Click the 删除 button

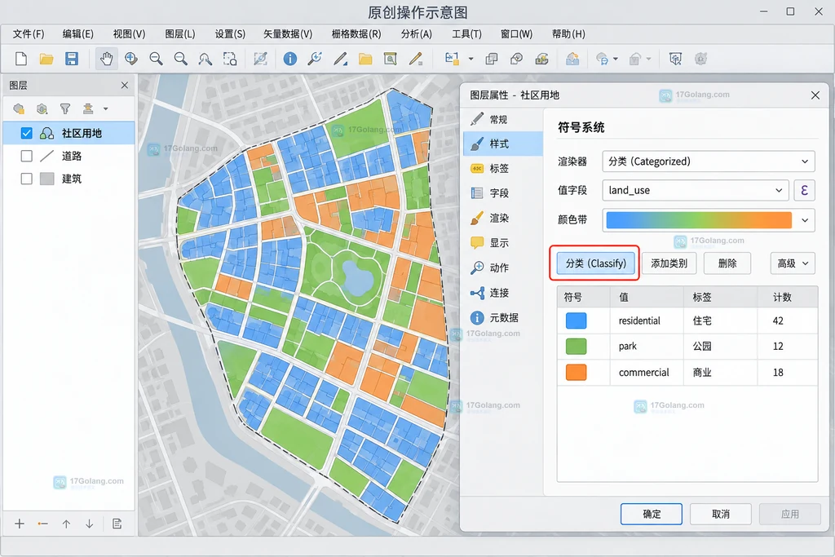[727, 263]
